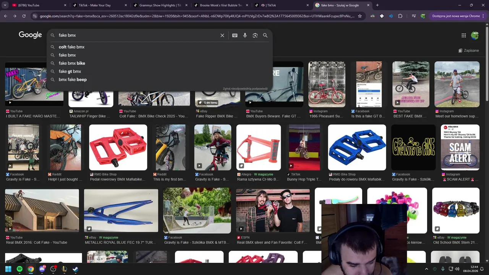Open the 'Gravity is Fake' yellow logo image
Screen dimensions: 489x275
(x=413, y=147)
